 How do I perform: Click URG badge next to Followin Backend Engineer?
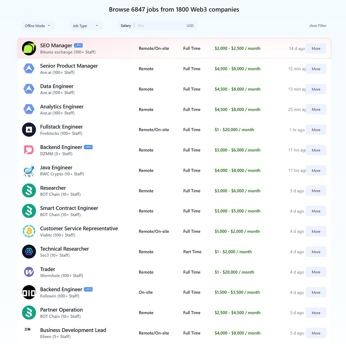pyautogui.click(x=88, y=289)
